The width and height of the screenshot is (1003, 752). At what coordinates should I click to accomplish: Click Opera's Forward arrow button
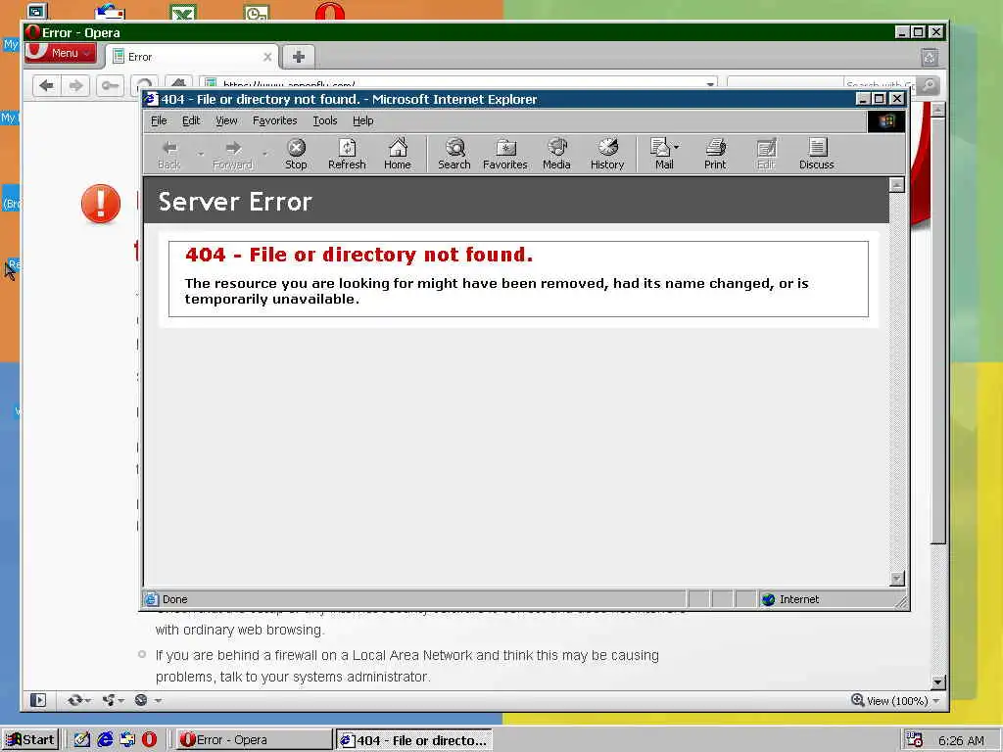(x=75, y=86)
